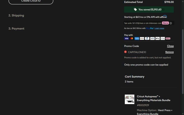Open the info icon beside You saved
Screen dimensions: 184x115
(163, 9)
